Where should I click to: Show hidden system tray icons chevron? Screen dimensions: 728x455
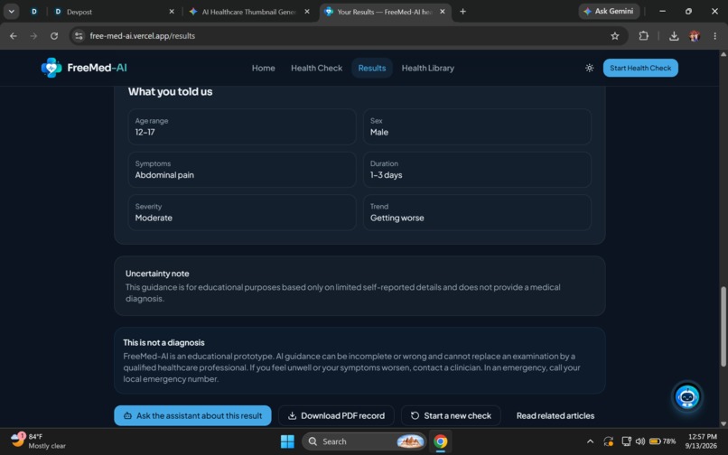(590, 441)
